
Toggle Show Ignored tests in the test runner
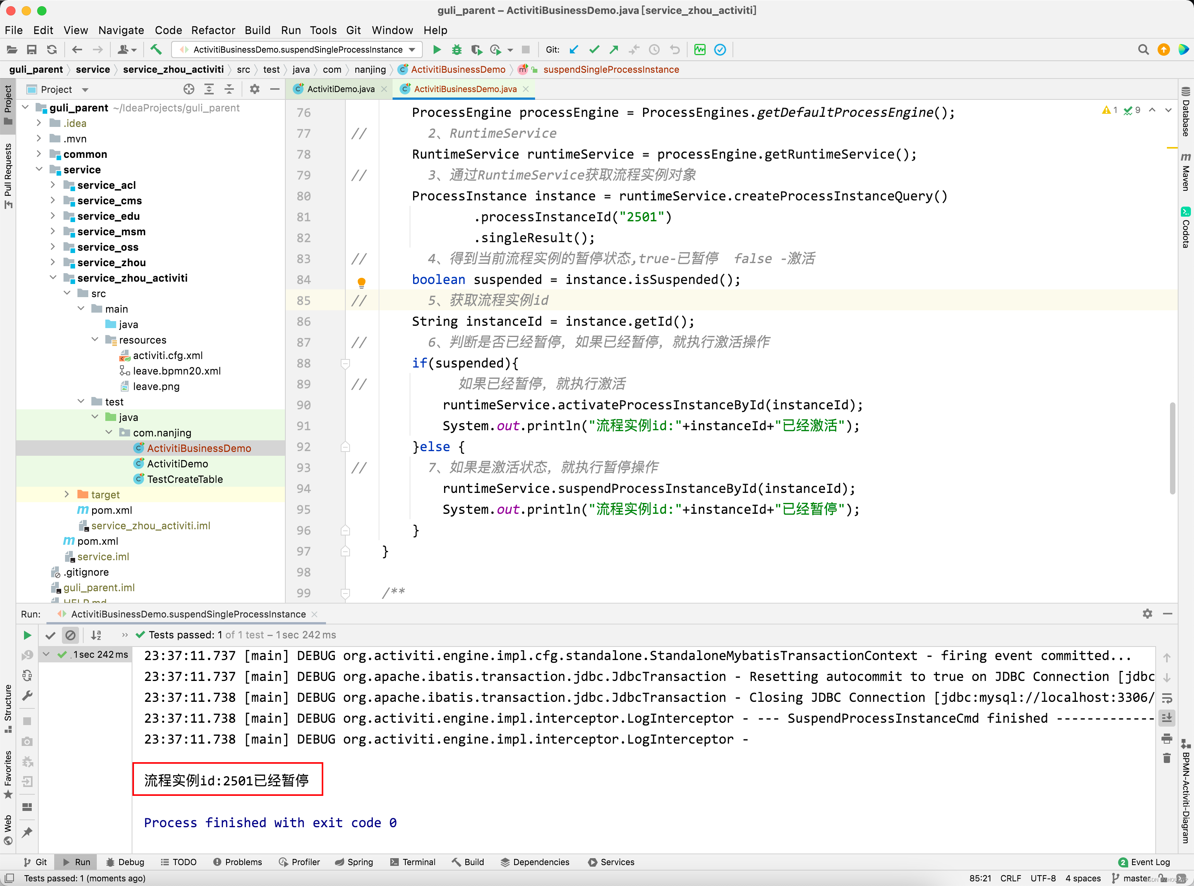71,635
